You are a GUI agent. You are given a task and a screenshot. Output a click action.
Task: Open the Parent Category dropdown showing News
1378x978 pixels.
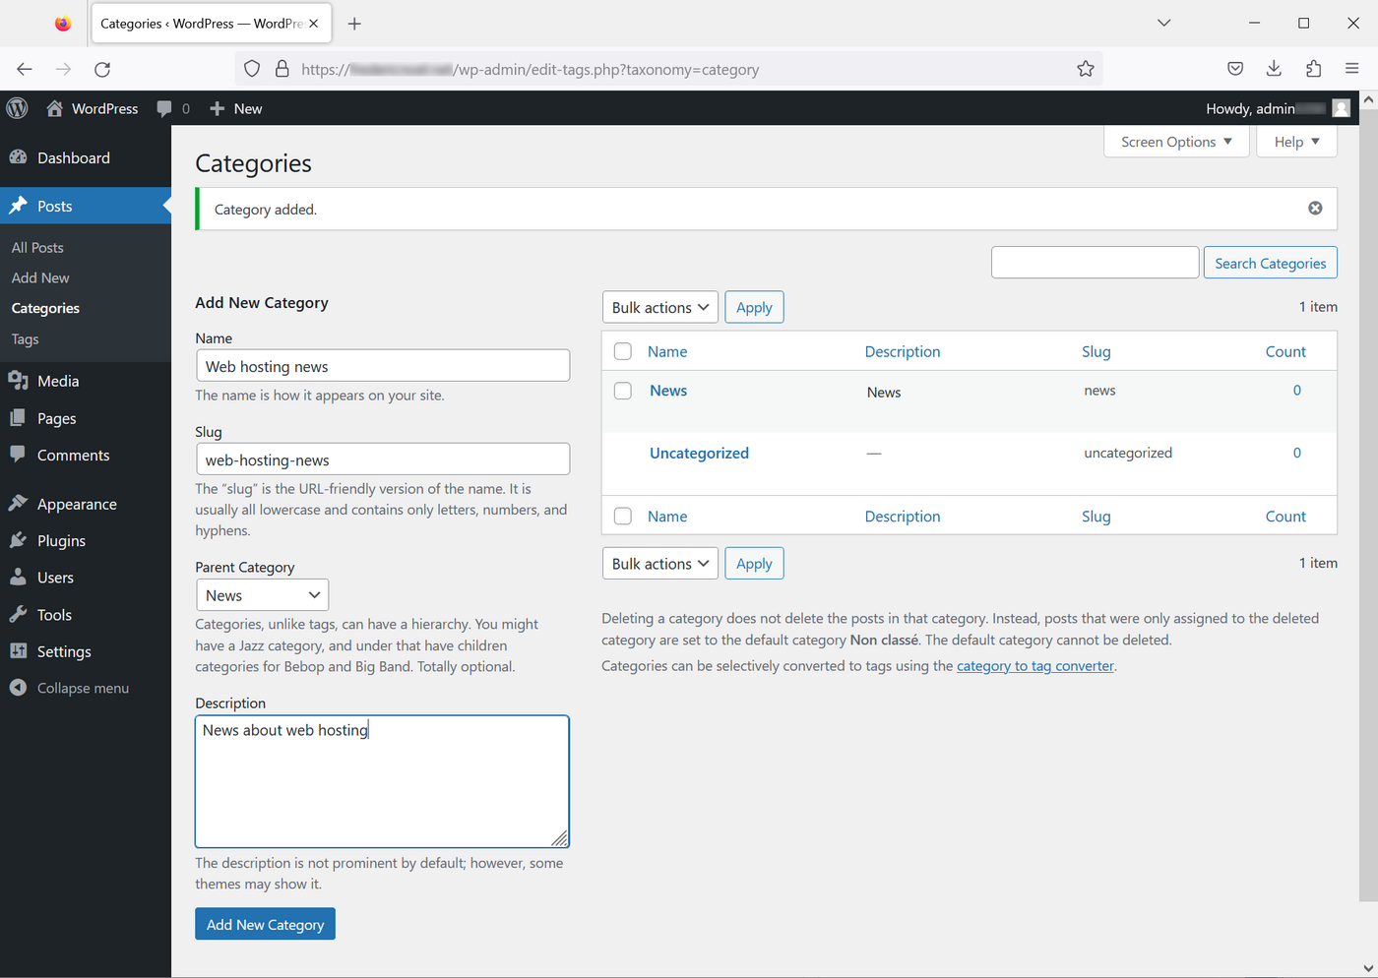[x=262, y=594]
